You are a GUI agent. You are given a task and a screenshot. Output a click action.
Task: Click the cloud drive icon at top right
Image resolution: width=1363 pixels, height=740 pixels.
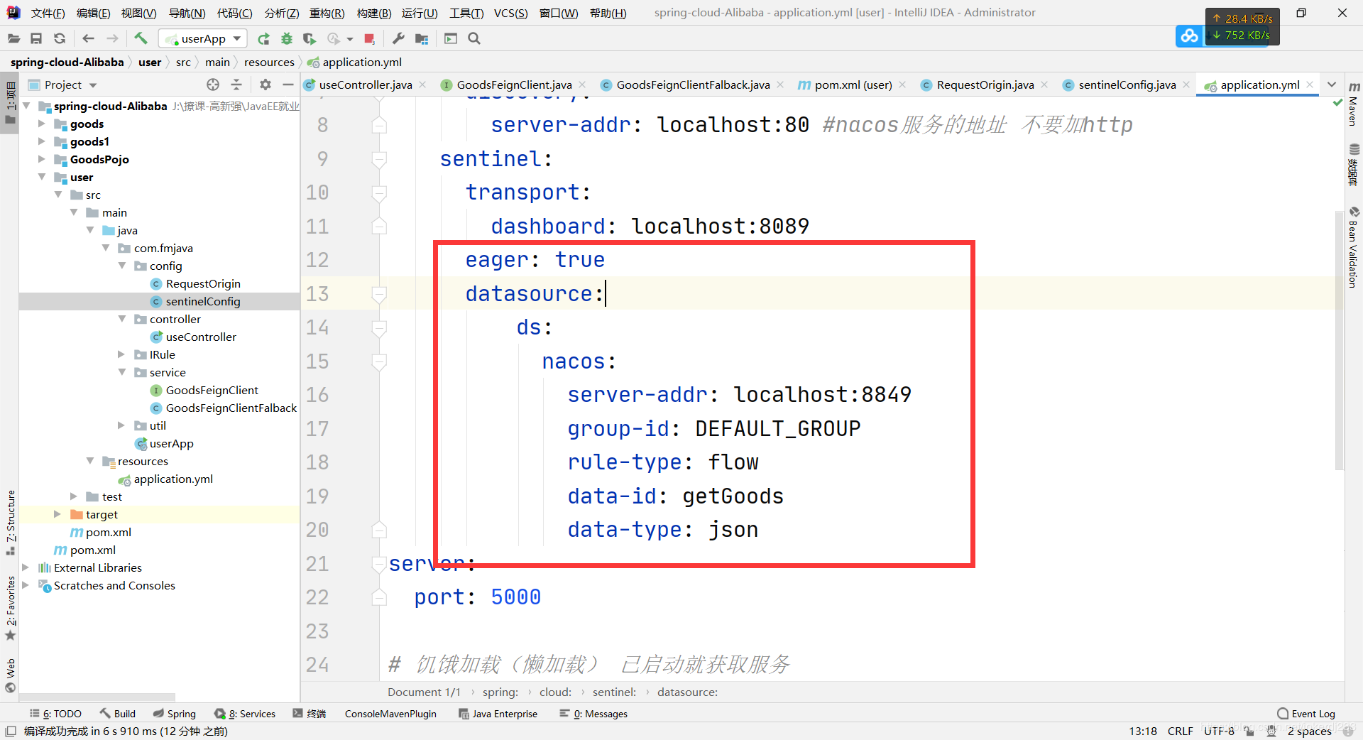pos(1189,36)
